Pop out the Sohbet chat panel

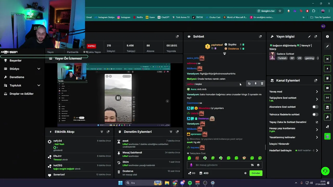coord(260,37)
